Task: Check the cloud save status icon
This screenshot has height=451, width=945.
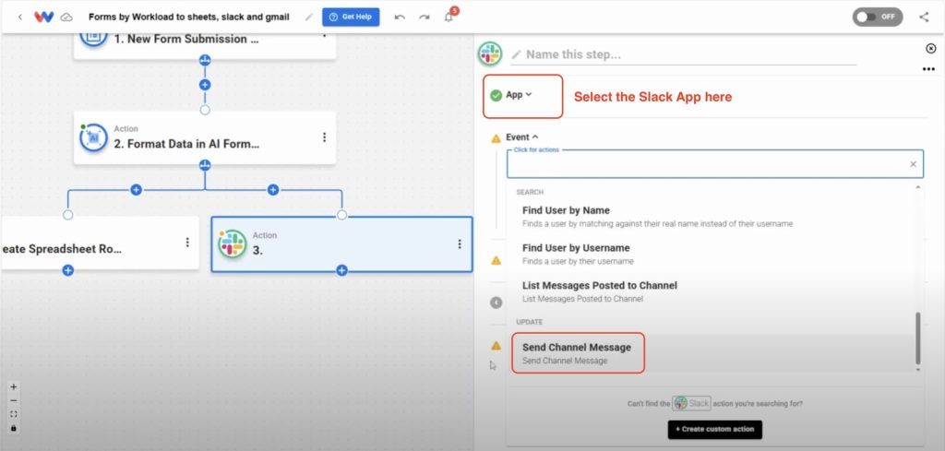Action: (x=66, y=17)
